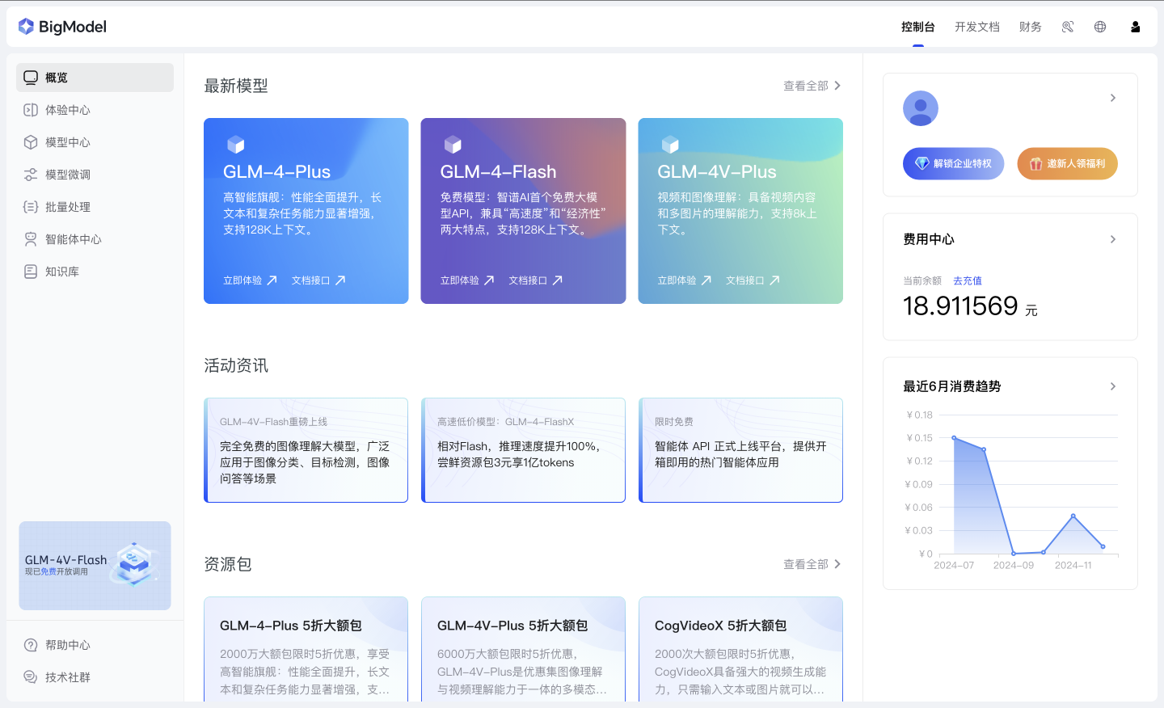
Task: Open the GLM-4V-Flash重磅上线 news card
Action: tap(306, 450)
